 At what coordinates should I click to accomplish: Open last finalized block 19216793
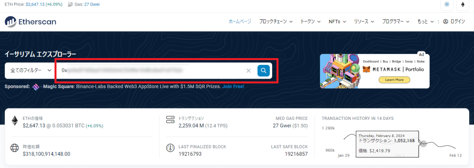click(x=190, y=154)
